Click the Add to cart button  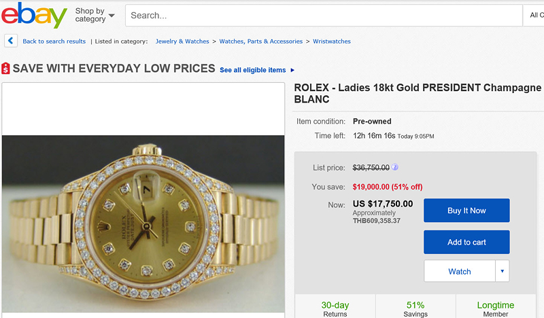[466, 242]
